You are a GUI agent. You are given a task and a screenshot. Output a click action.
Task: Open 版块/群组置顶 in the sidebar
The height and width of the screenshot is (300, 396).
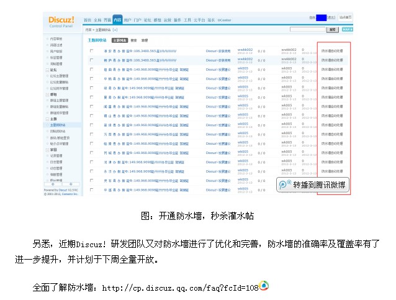coord(60,138)
